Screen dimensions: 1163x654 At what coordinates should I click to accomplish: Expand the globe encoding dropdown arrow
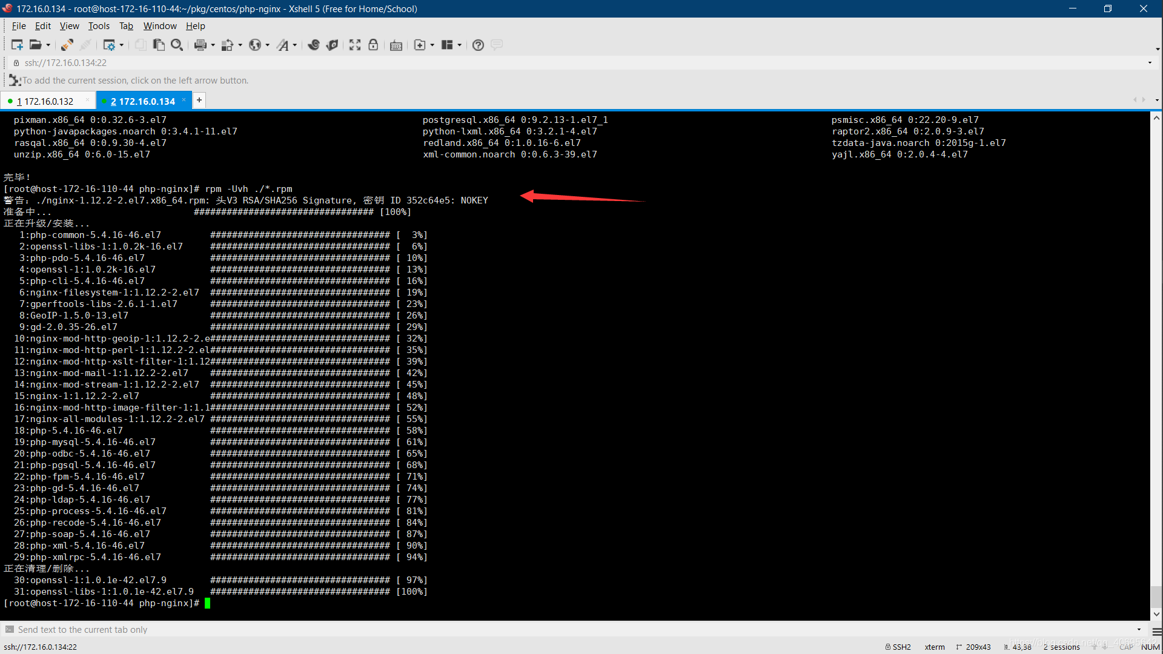point(268,45)
